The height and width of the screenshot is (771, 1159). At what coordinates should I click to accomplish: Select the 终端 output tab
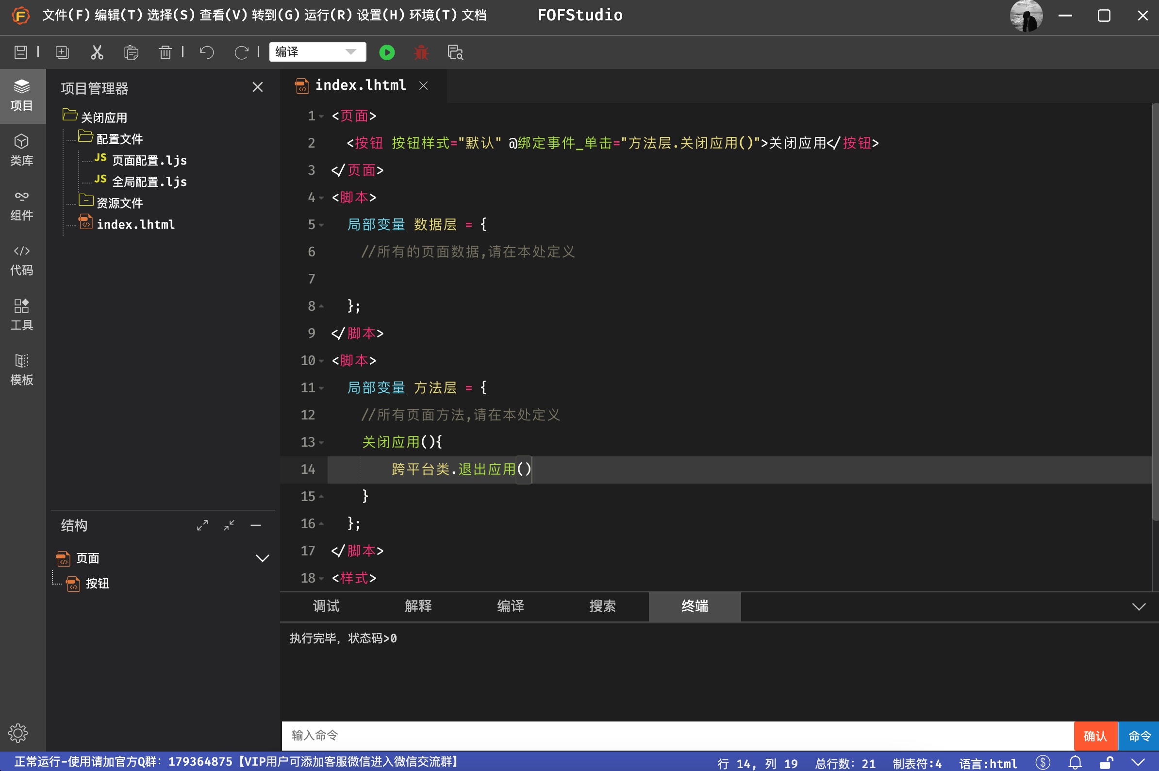(695, 606)
